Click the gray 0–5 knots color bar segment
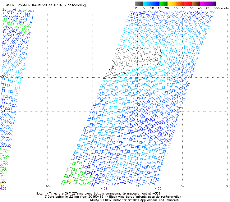This screenshot has width=230, height=202. (139, 4)
